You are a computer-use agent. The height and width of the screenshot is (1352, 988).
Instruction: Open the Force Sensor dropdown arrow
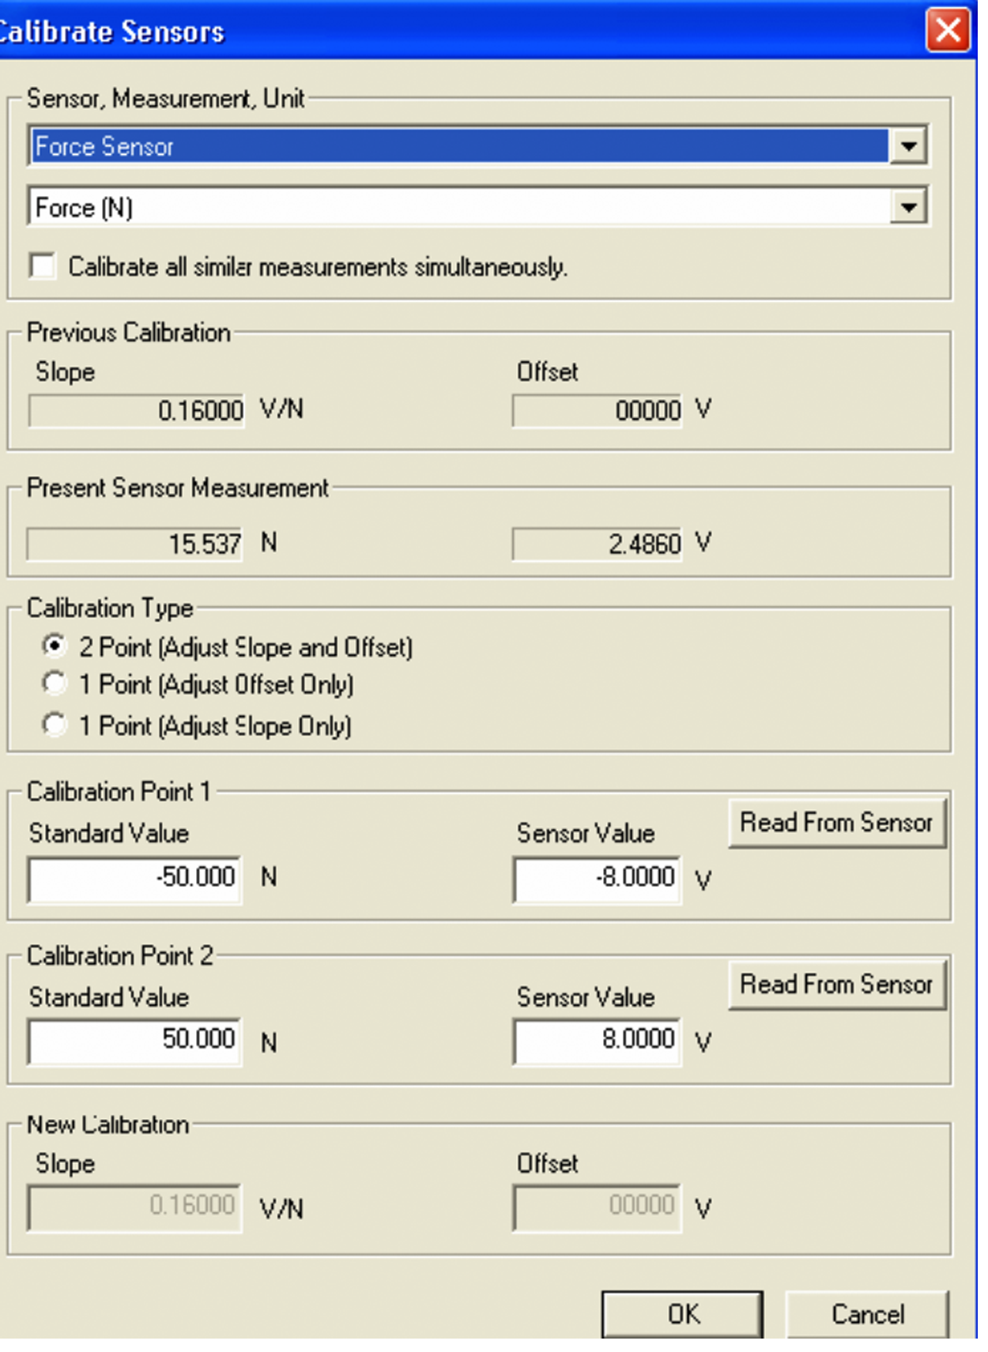coord(908,146)
